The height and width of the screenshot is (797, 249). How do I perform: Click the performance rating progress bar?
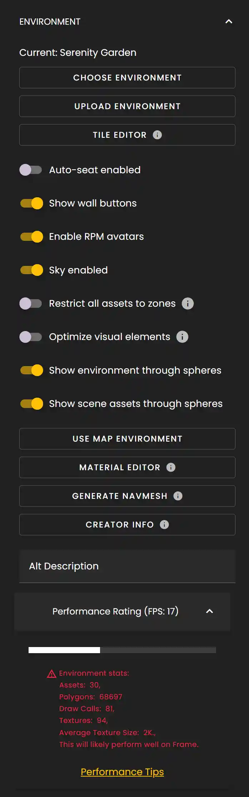pyautogui.click(x=122, y=650)
